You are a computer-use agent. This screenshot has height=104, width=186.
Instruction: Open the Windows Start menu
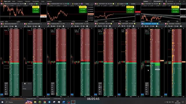(x=2, y=102)
